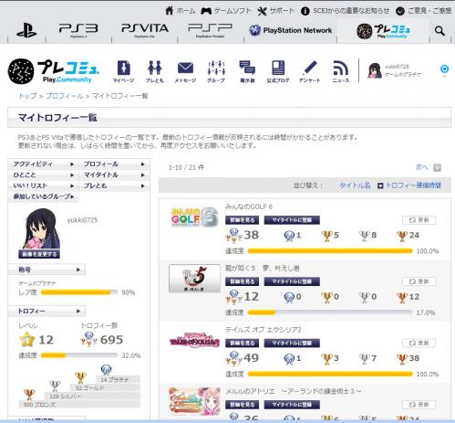This screenshot has height=423, width=455.
Task: Follow the トップ breadcrumb link
Action: click(x=27, y=96)
